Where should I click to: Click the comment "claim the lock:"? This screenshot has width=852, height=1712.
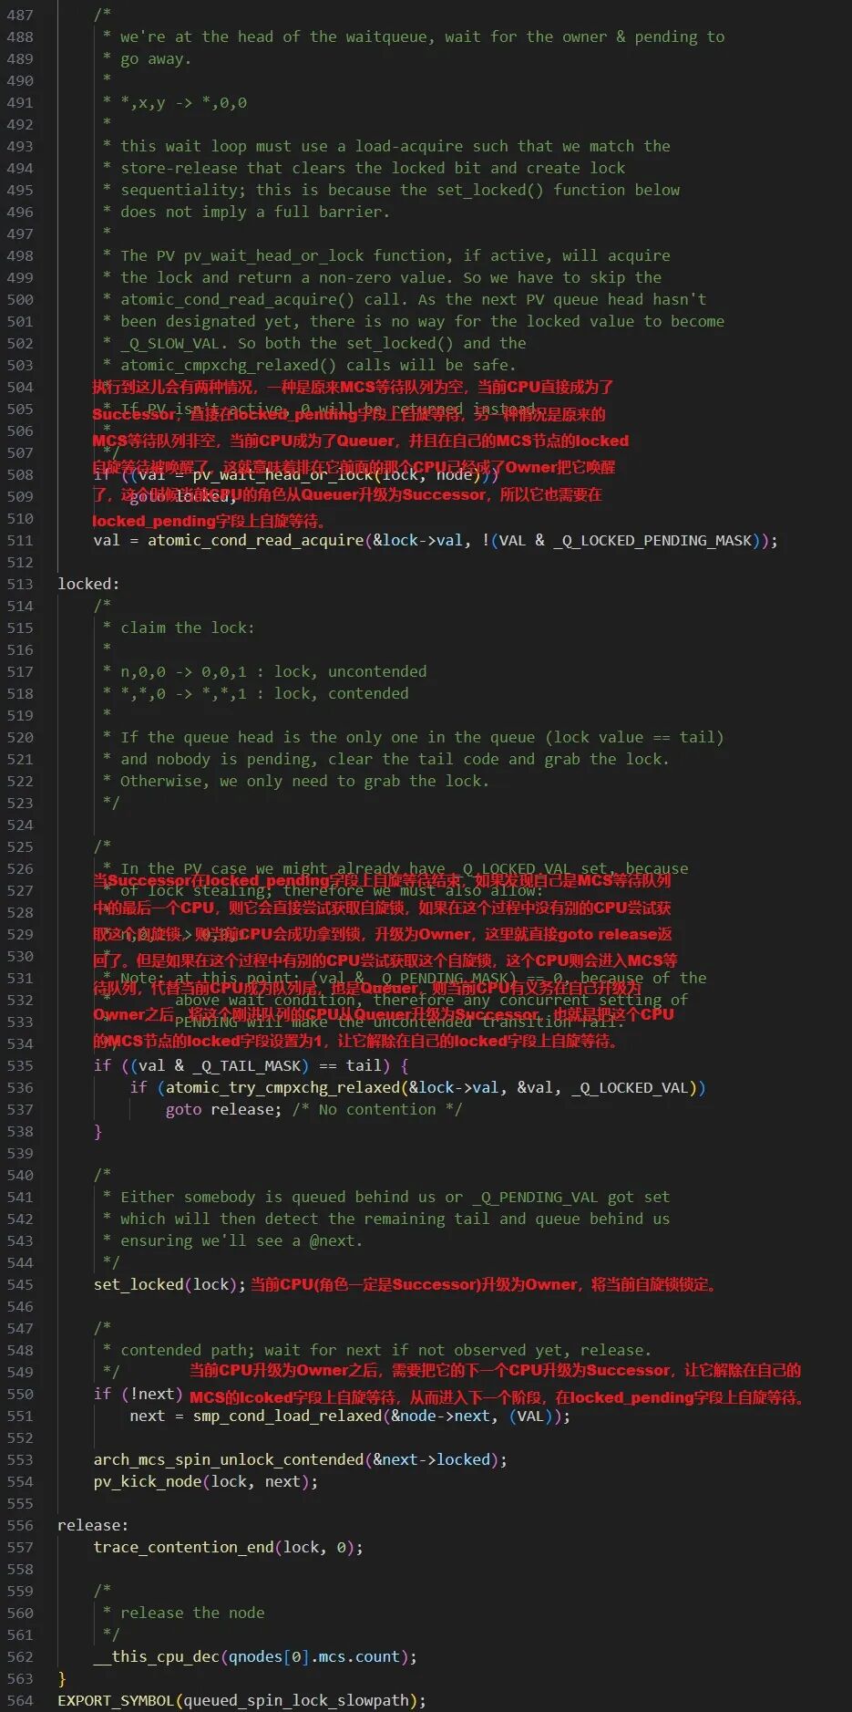point(188,628)
